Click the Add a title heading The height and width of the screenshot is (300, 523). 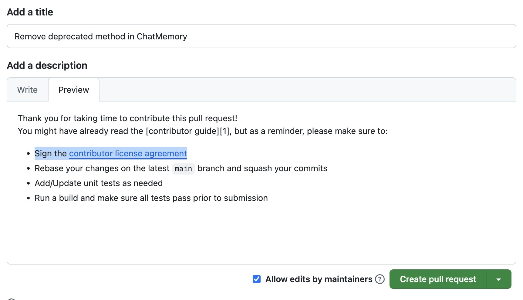point(30,12)
